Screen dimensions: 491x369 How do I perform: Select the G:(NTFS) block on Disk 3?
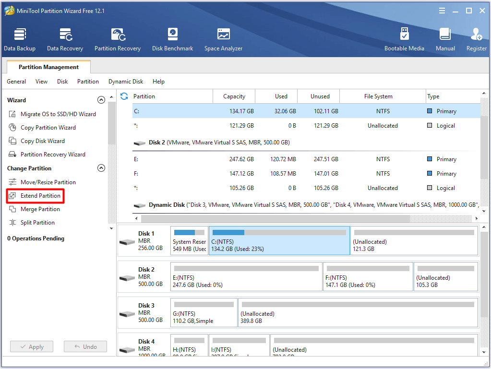(204, 313)
